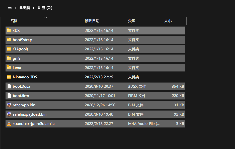Click the gm9 folder icon

point(9,58)
